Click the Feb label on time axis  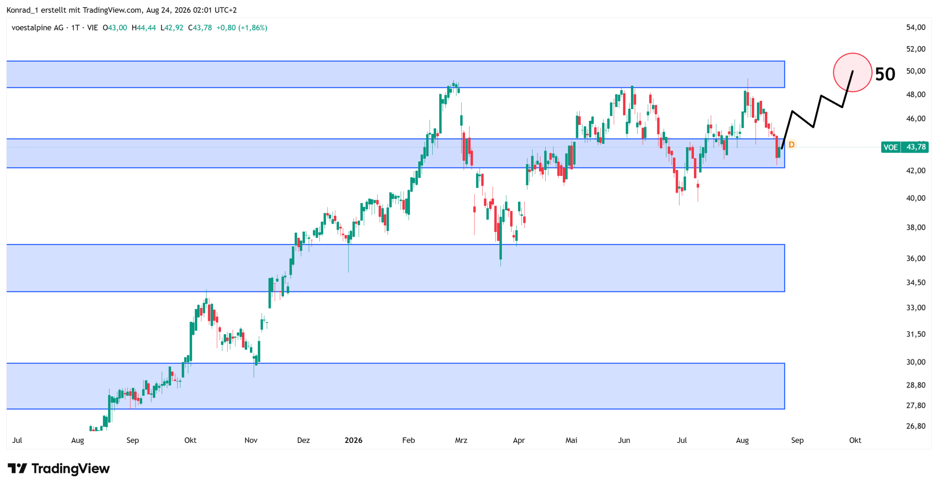[x=408, y=440]
